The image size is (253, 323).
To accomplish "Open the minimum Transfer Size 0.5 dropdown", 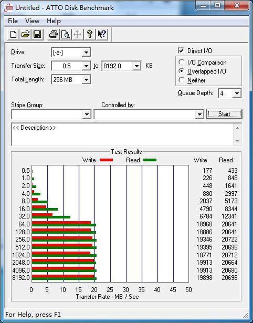I will [x=86, y=66].
